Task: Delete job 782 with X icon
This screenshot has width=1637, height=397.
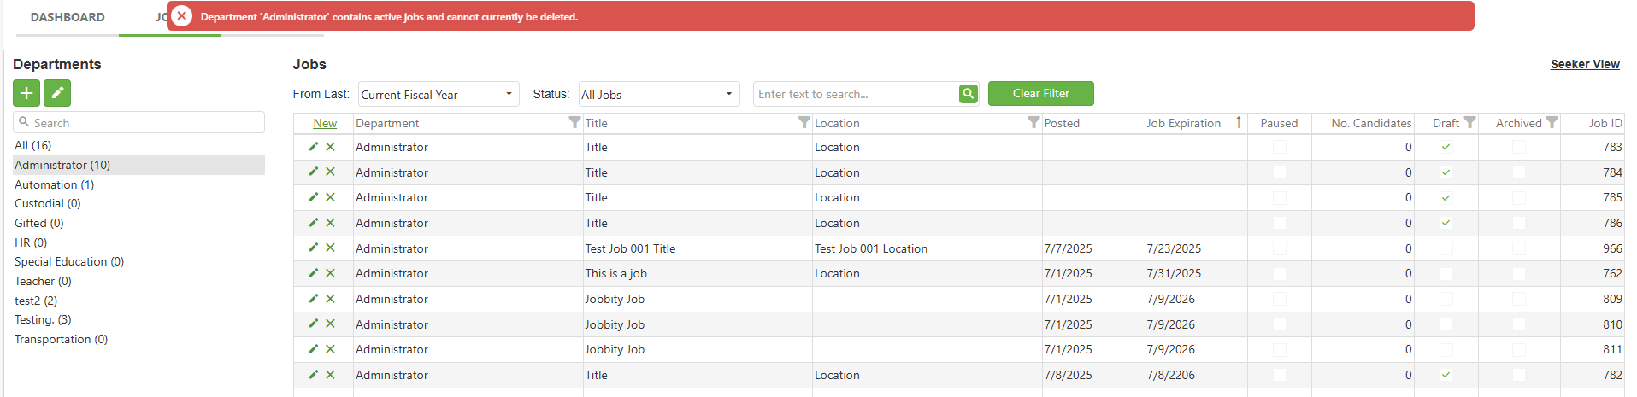Action: pyautogui.click(x=330, y=375)
